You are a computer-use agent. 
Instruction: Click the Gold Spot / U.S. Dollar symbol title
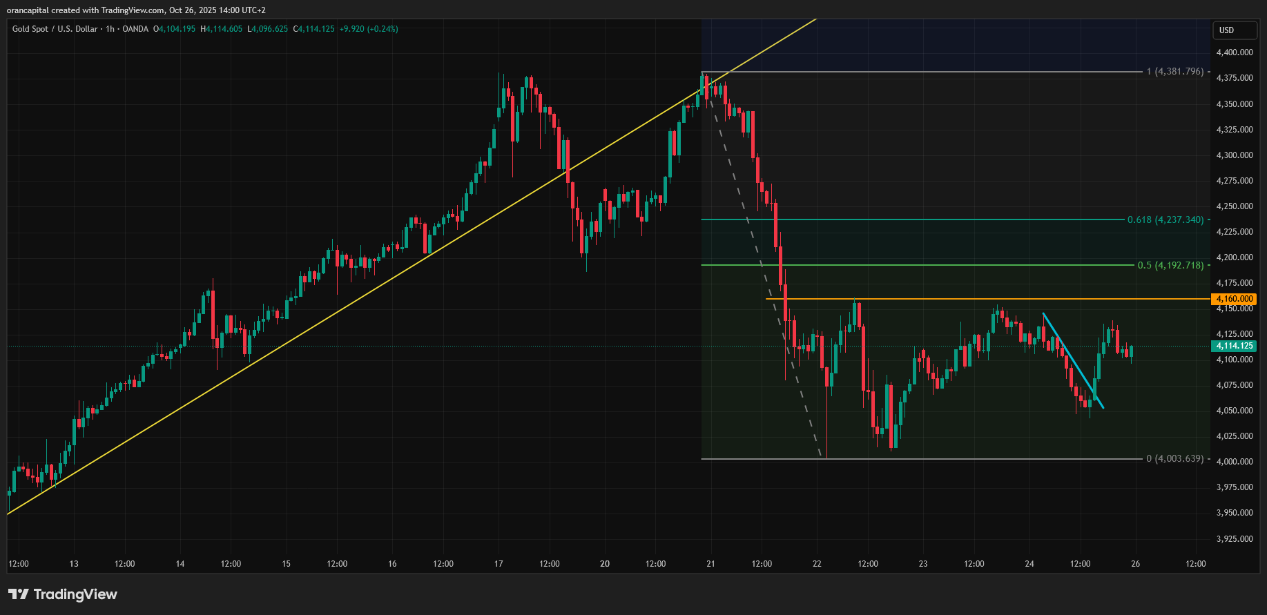55,29
